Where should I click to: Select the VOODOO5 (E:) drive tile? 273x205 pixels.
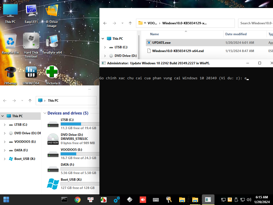tap(73, 154)
